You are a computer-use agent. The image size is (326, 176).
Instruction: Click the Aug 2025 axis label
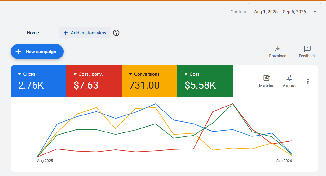[45, 161]
